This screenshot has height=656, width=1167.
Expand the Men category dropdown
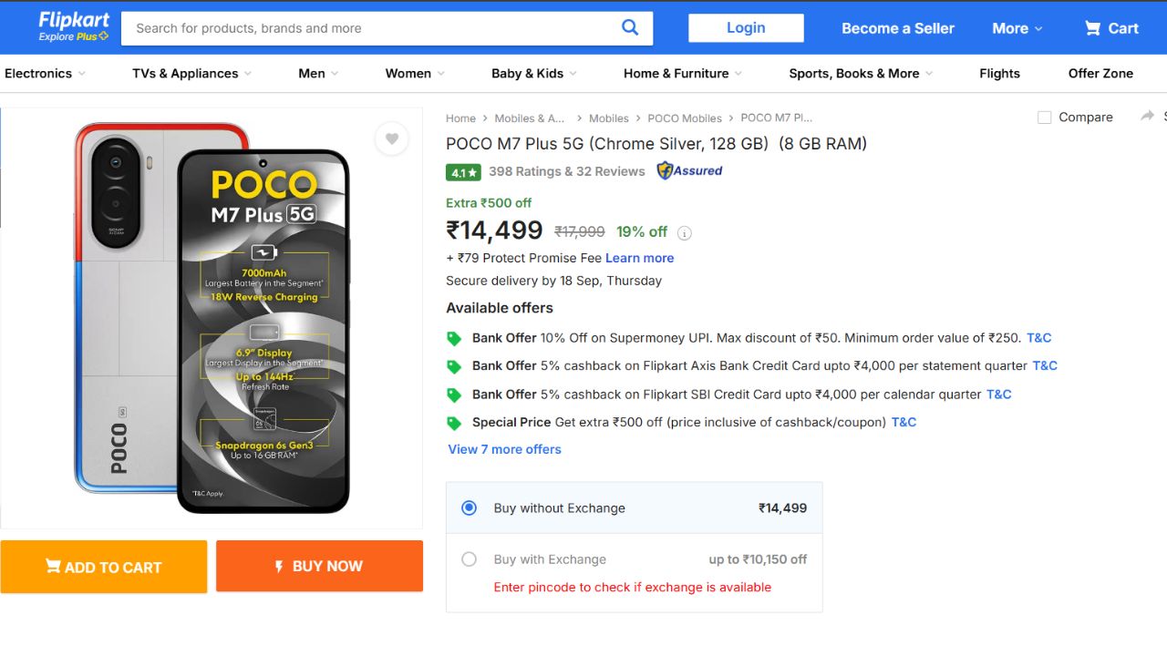318,74
